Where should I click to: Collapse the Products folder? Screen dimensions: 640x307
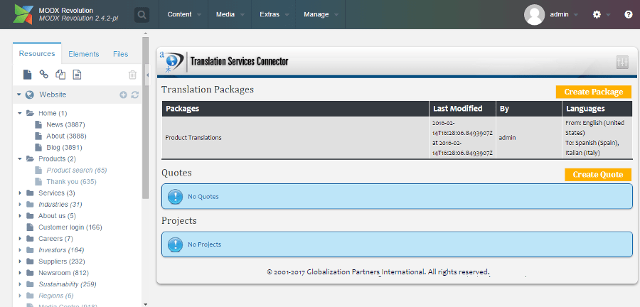(x=20, y=158)
